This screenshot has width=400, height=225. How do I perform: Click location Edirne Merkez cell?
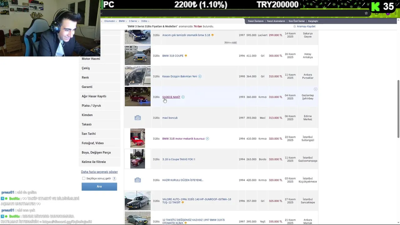(x=308, y=118)
